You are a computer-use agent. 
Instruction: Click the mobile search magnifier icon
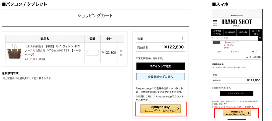coord(260,38)
